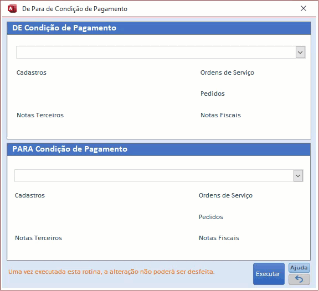Close the De Para de Condição de Pagamento window
Viewport: 319px width, 291px height.
coord(303,8)
